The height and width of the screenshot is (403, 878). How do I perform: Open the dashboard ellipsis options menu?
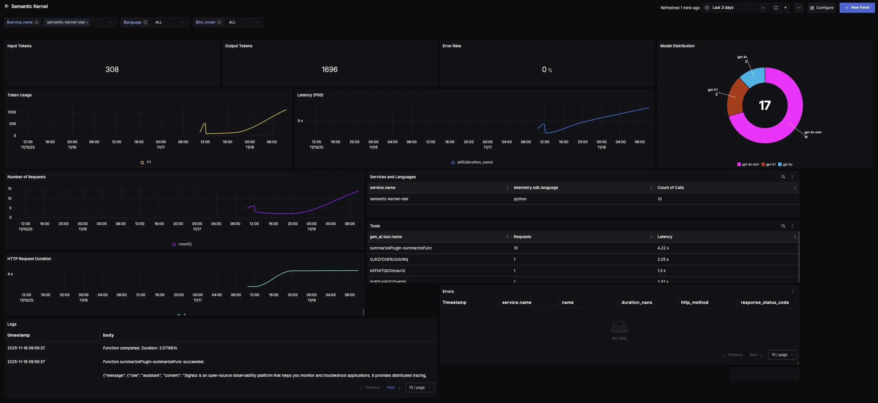point(799,7)
